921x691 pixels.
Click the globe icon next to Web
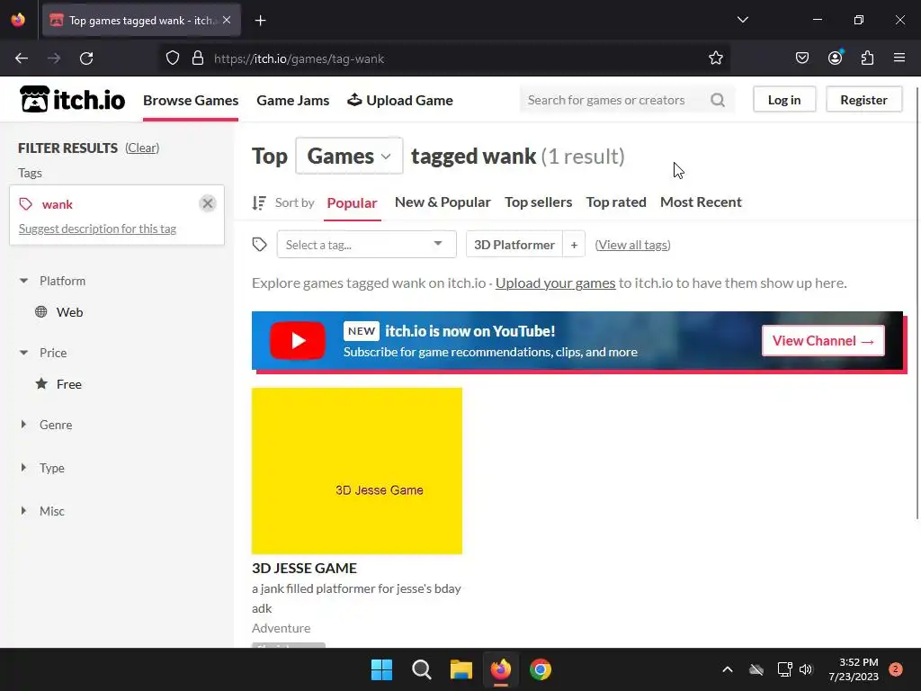[41, 312]
